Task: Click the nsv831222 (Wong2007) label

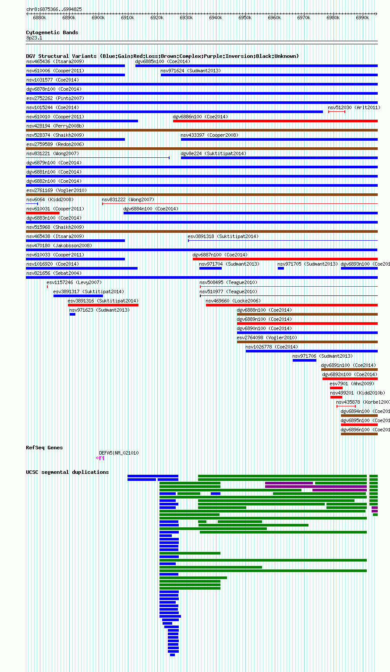Action: (128, 199)
